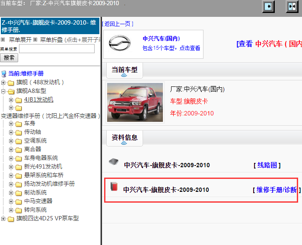Open the 中兴汽车(国内) brand link

161,38
